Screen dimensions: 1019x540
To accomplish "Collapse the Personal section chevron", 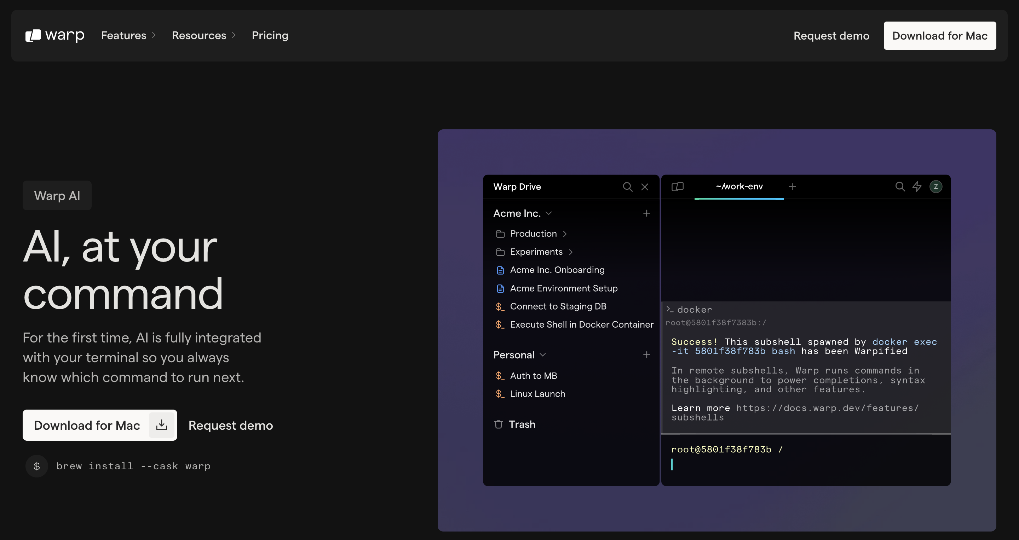I will click(543, 355).
